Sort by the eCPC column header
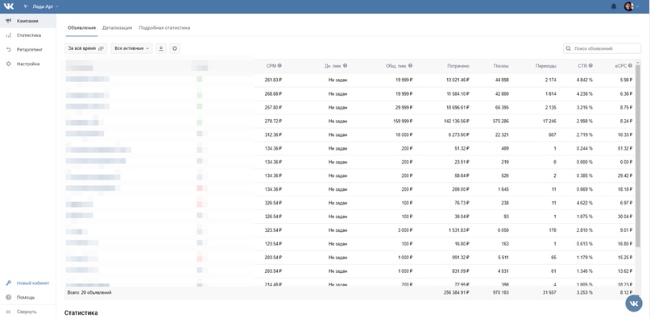 click(x=621, y=65)
